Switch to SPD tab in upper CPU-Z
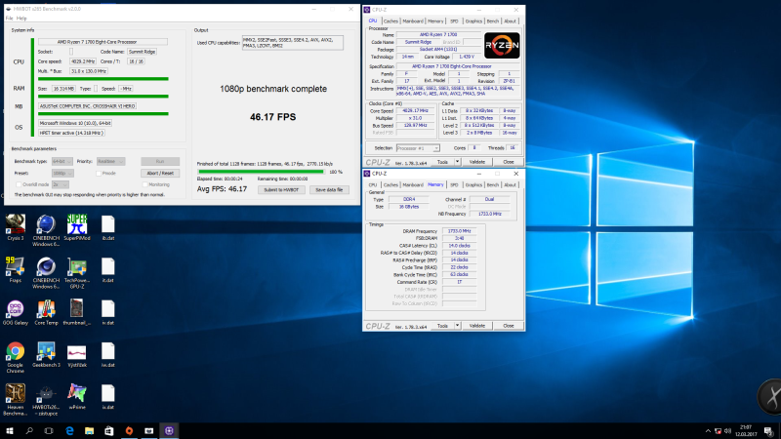Screen dimensions: 781x439 click(454, 21)
